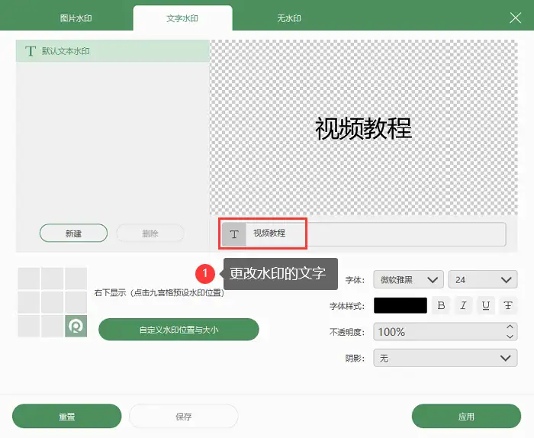Set watermark position to bottom-center grid cell
The image size is (534, 438).
coord(52,326)
